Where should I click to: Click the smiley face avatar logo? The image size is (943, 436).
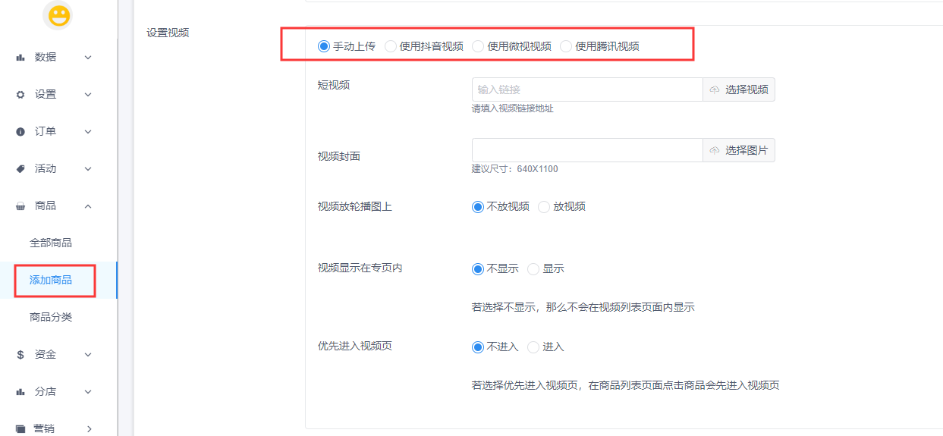58,15
